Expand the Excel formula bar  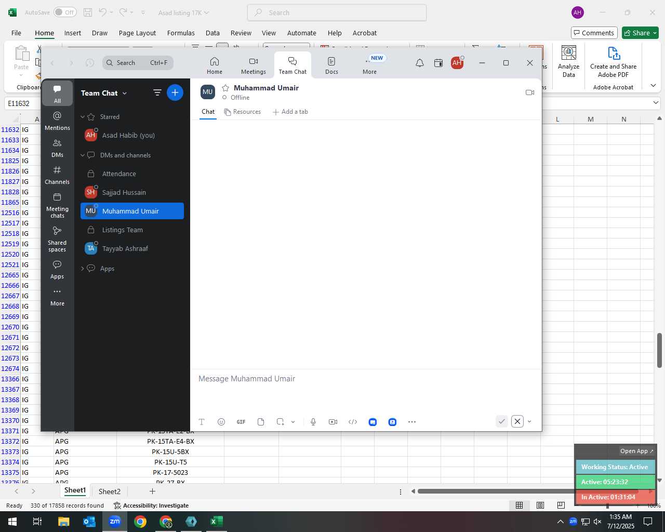pyautogui.click(x=656, y=103)
